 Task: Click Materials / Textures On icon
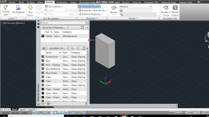point(80,10)
